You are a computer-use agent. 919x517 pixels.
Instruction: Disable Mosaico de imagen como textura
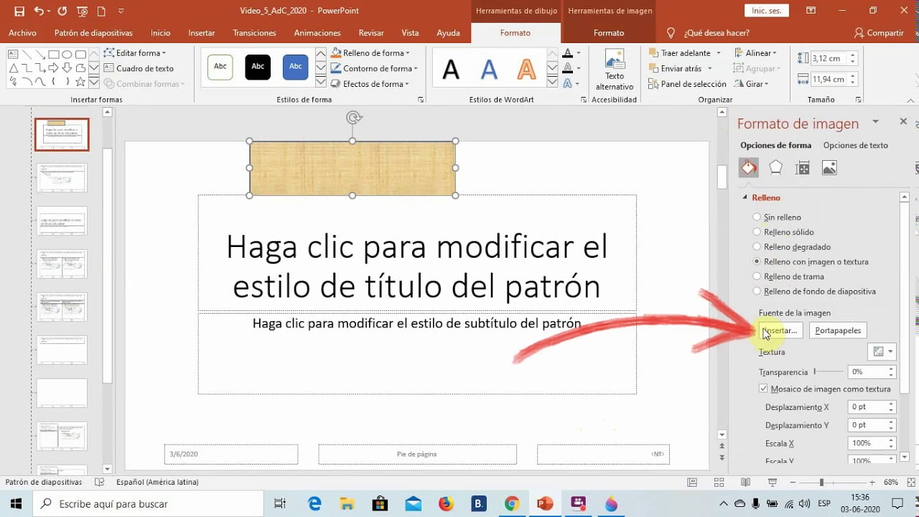(x=762, y=388)
